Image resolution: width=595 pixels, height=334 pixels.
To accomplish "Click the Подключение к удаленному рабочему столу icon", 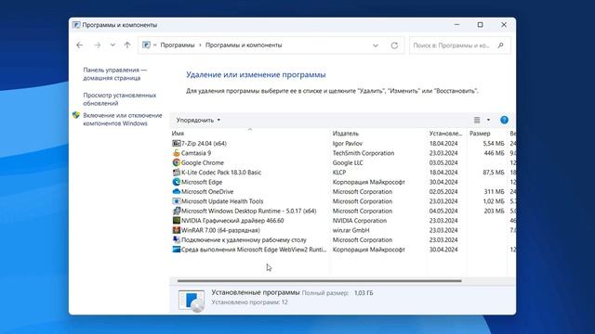I will pos(176,239).
